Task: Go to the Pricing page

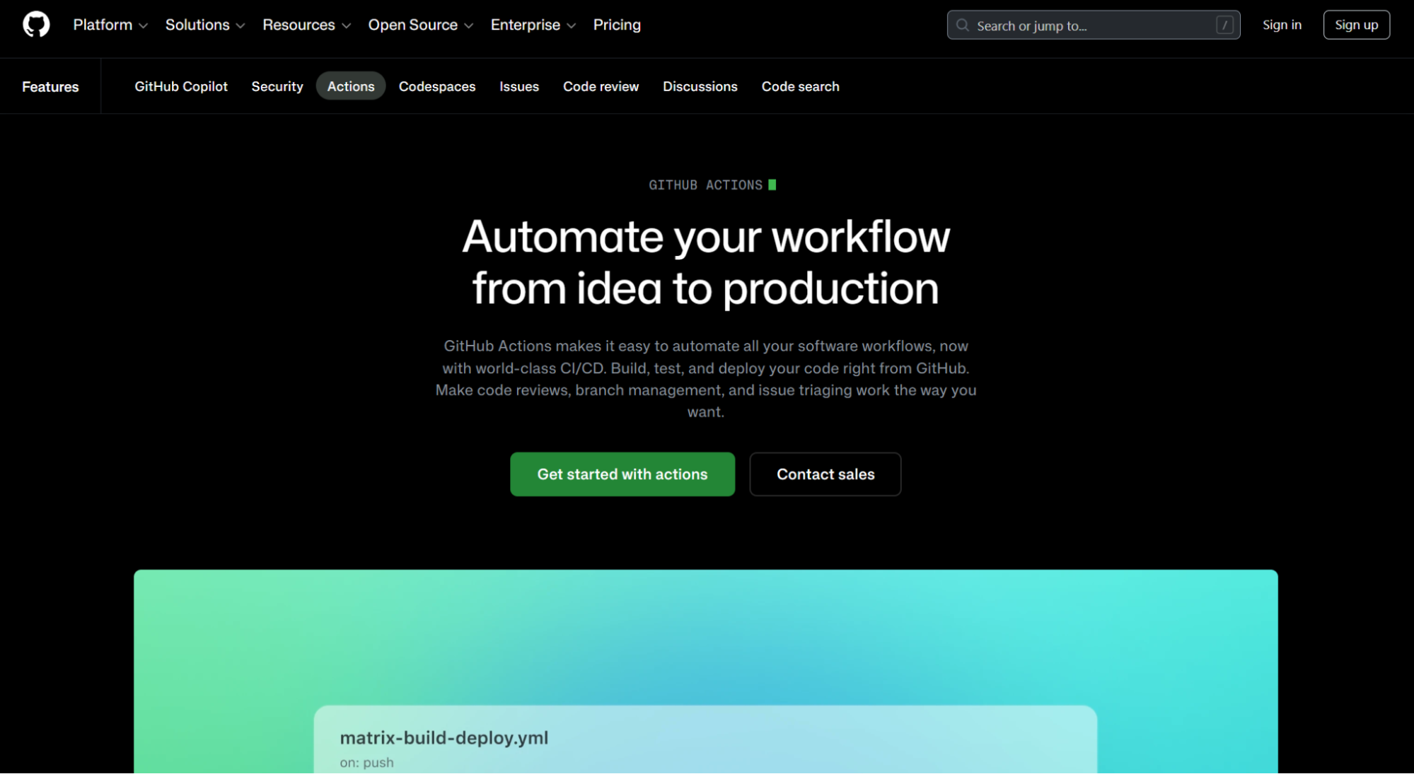Action: click(x=617, y=25)
